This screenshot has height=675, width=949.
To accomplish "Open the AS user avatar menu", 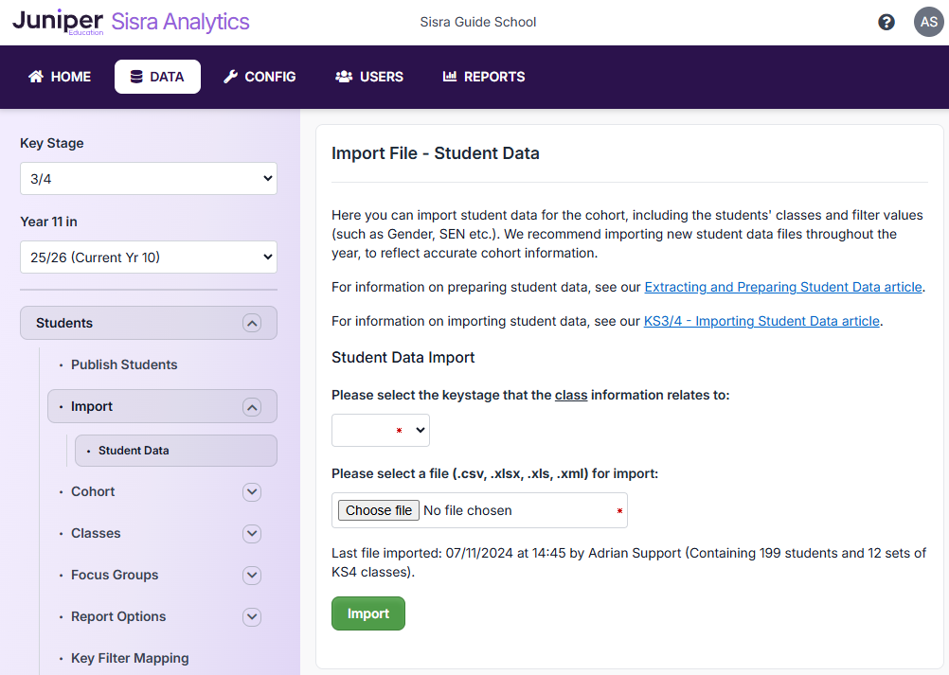I will tap(928, 22).
